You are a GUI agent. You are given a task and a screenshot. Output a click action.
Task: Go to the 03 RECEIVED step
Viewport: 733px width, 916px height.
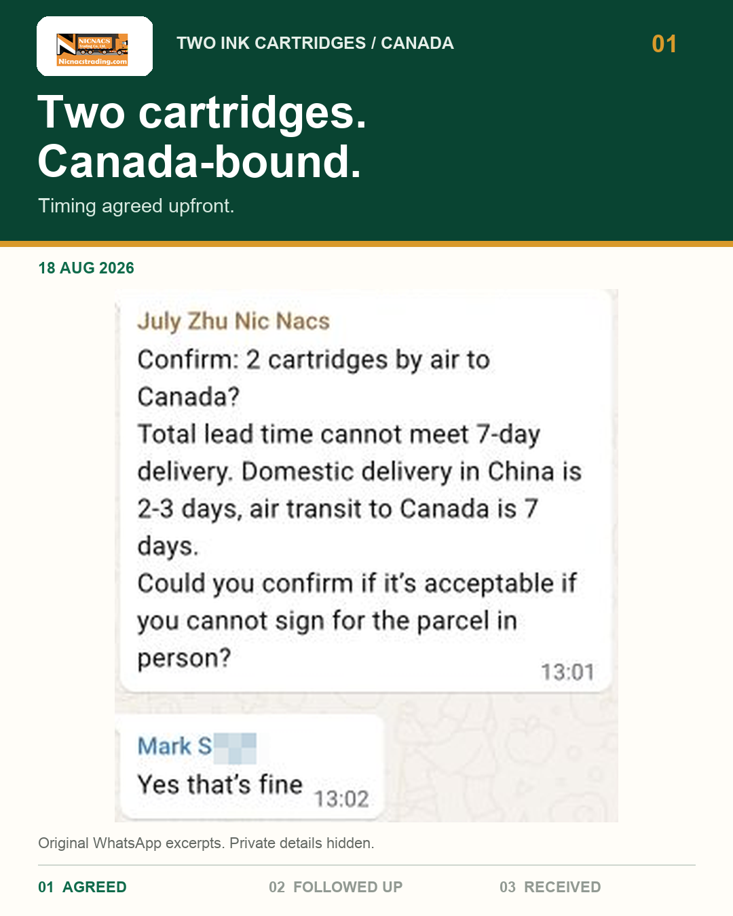pyautogui.click(x=550, y=887)
